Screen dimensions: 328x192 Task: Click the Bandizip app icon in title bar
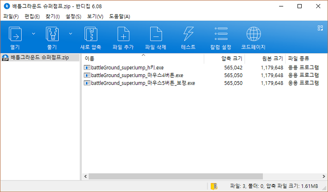[x=7, y=6]
